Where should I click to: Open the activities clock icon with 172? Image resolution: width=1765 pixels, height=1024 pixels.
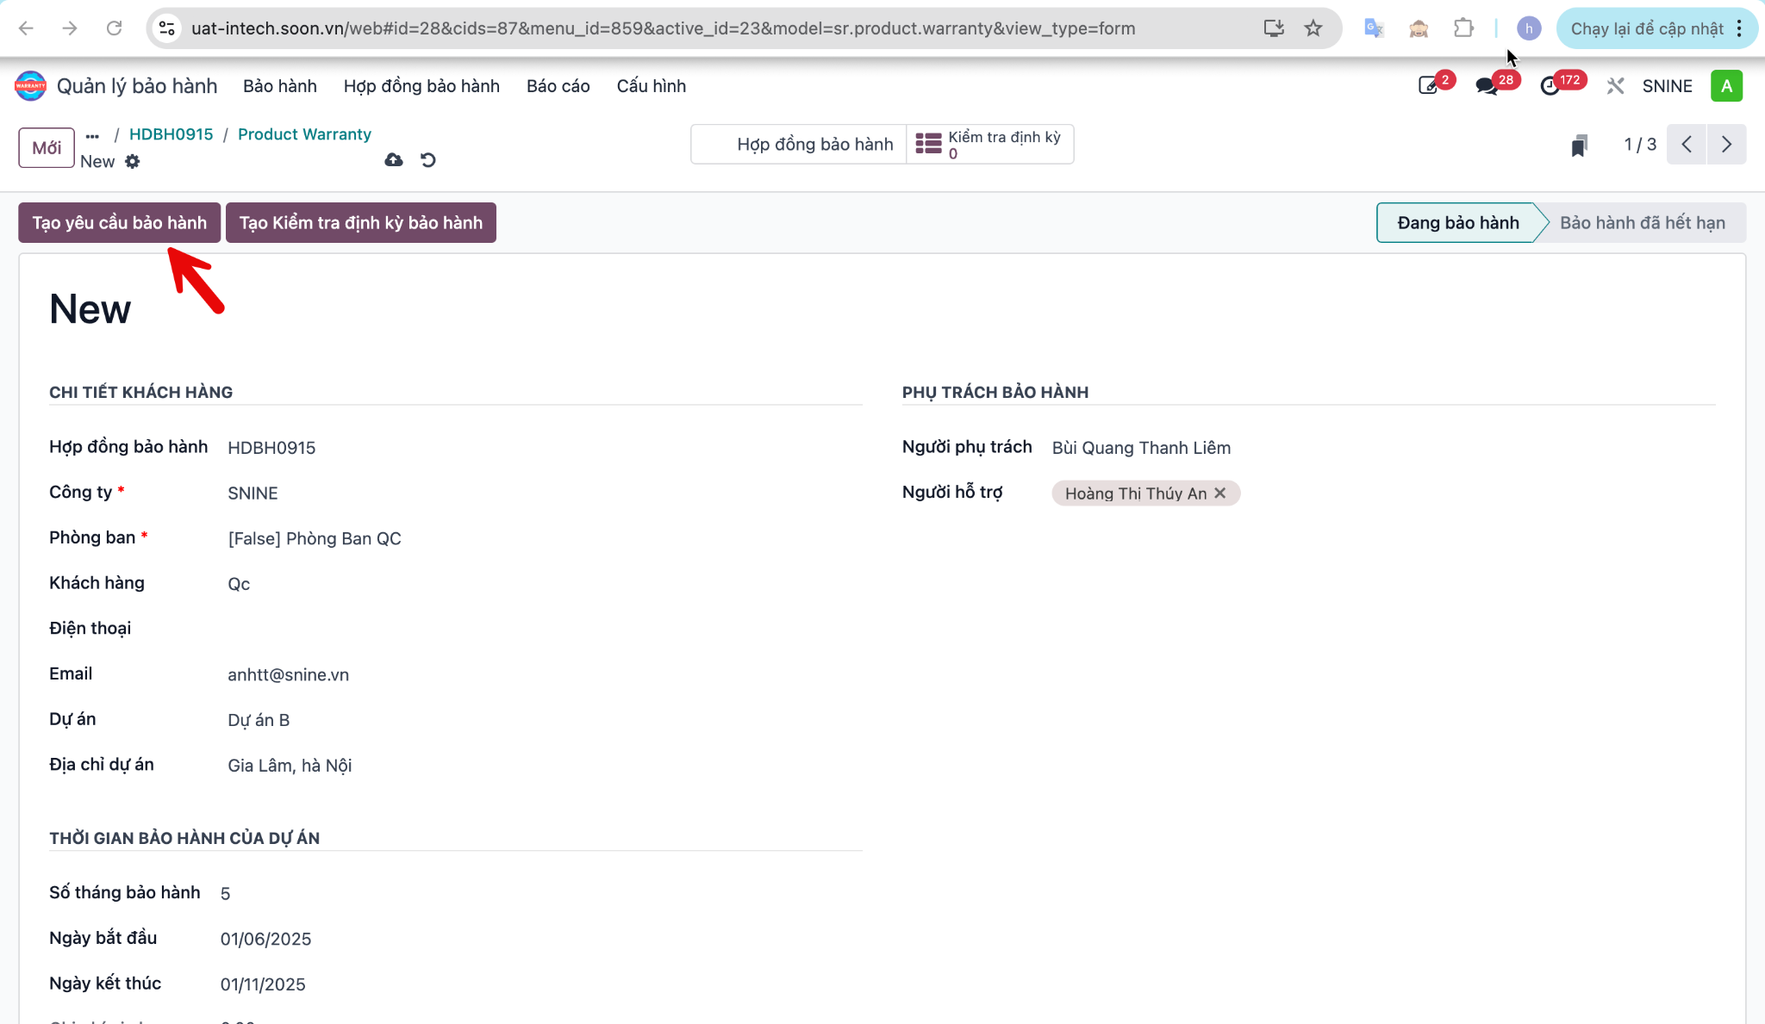(x=1550, y=86)
